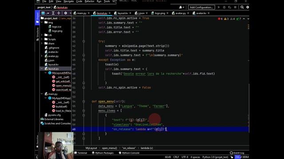Close the logo.png tab

[x=167, y=13]
